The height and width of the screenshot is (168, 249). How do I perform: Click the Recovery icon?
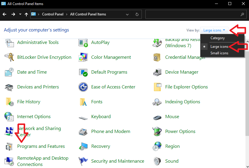click(83, 146)
